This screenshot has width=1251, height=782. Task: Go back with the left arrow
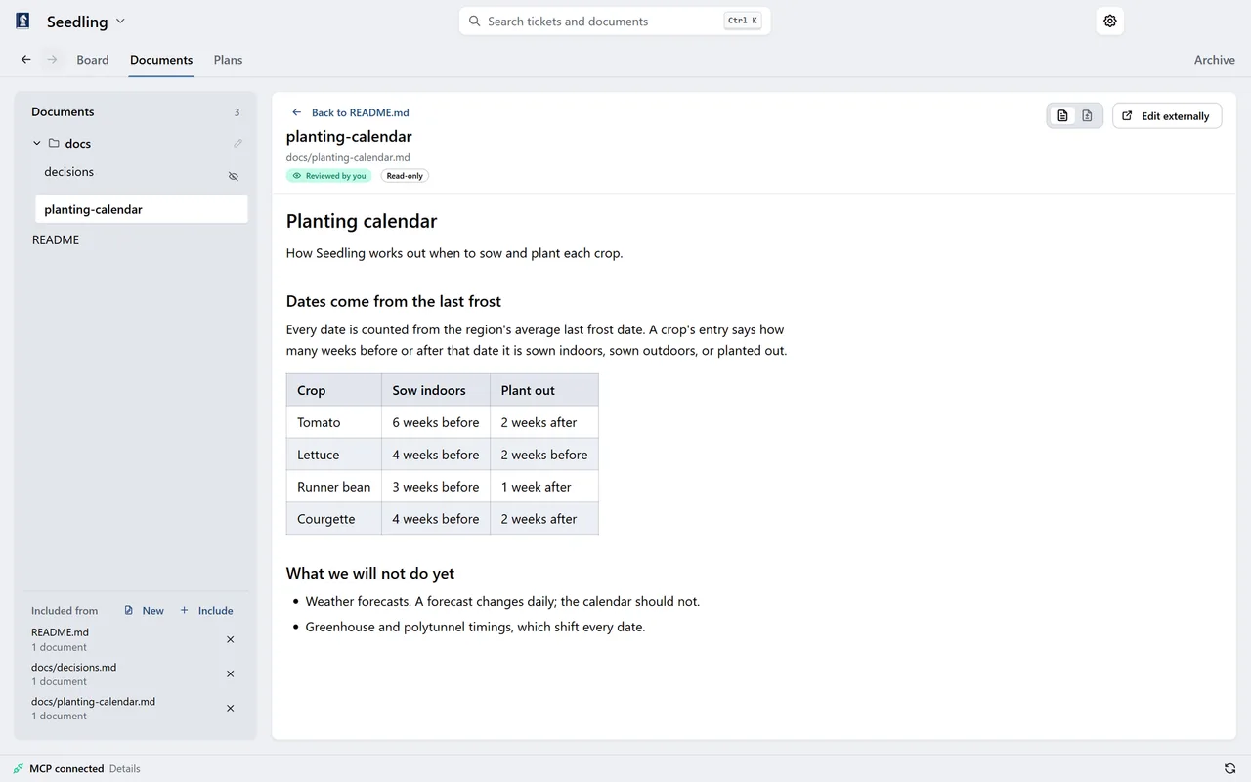tap(26, 60)
